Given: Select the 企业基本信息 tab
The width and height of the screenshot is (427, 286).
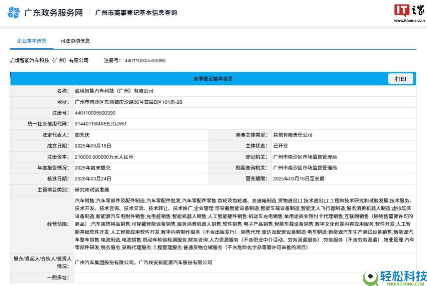Looking at the screenshot, I should tap(32, 41).
